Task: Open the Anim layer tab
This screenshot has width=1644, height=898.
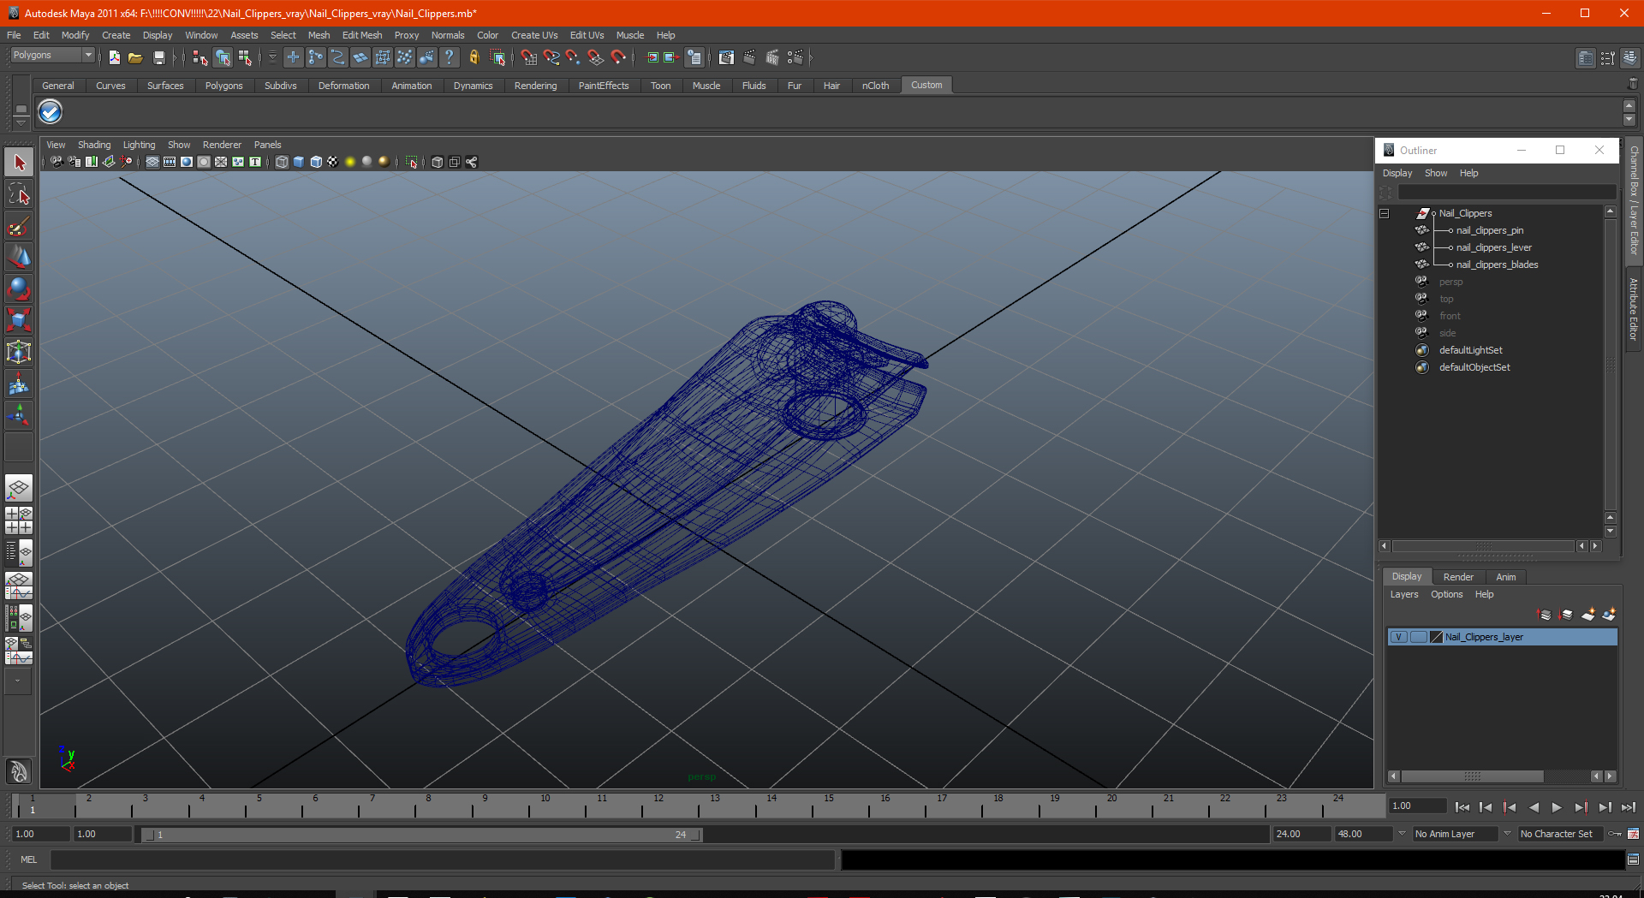Action: 1506,577
